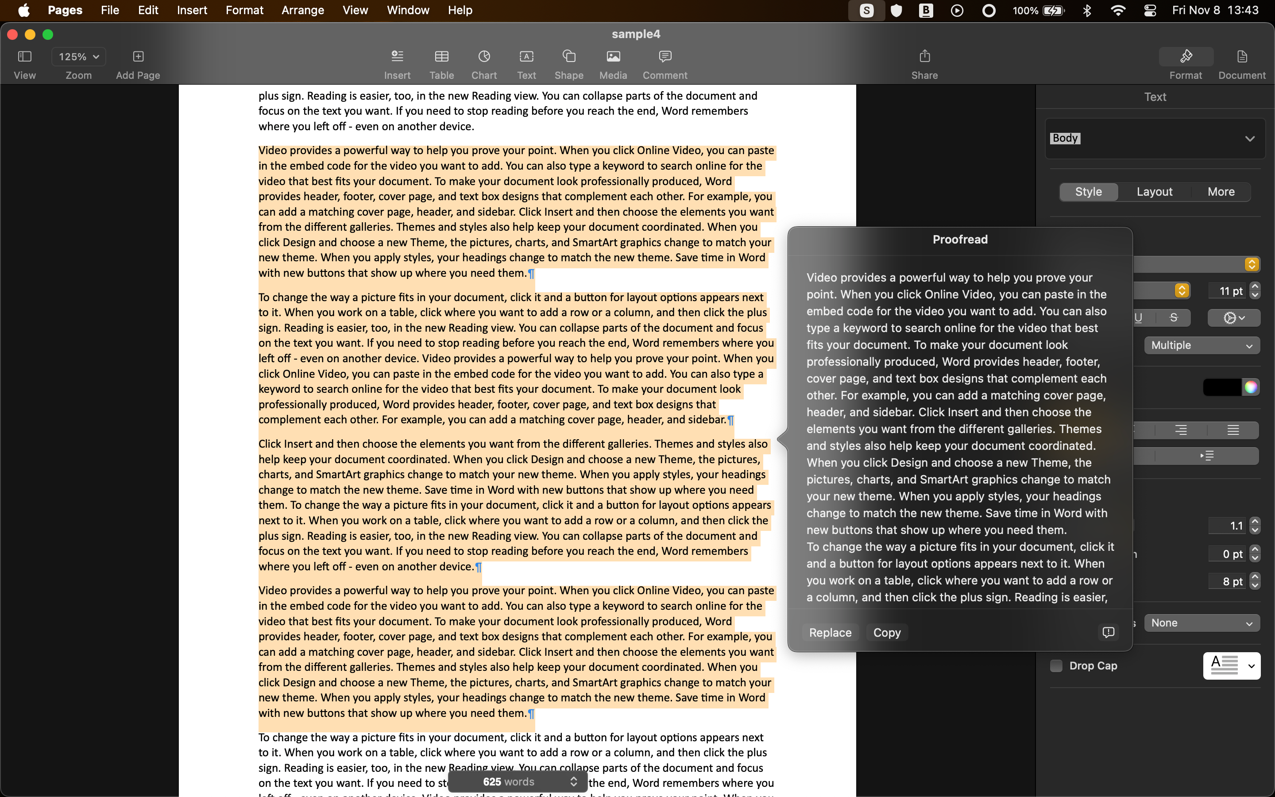The image size is (1275, 797).
Task: Toggle underline formatting
Action: point(1138,317)
